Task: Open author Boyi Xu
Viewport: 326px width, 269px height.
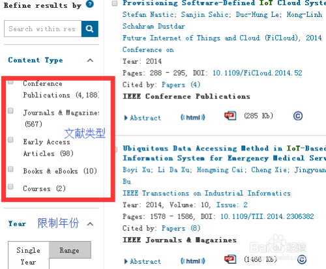Action: click(x=137, y=169)
